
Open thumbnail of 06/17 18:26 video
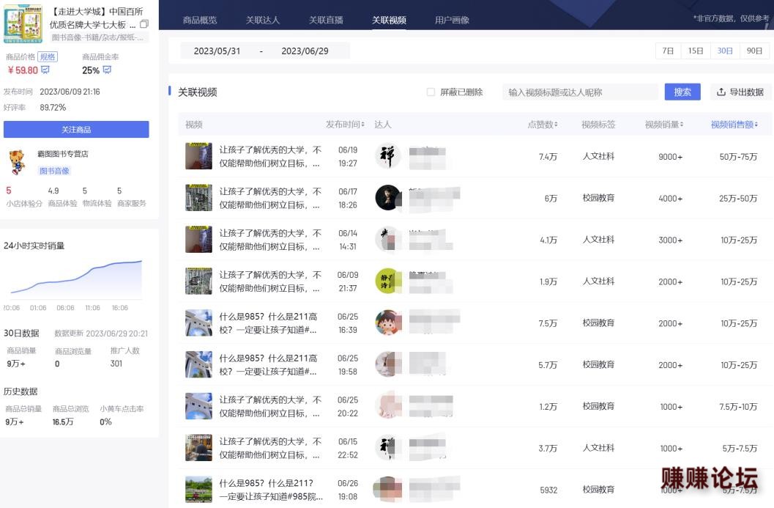point(198,198)
